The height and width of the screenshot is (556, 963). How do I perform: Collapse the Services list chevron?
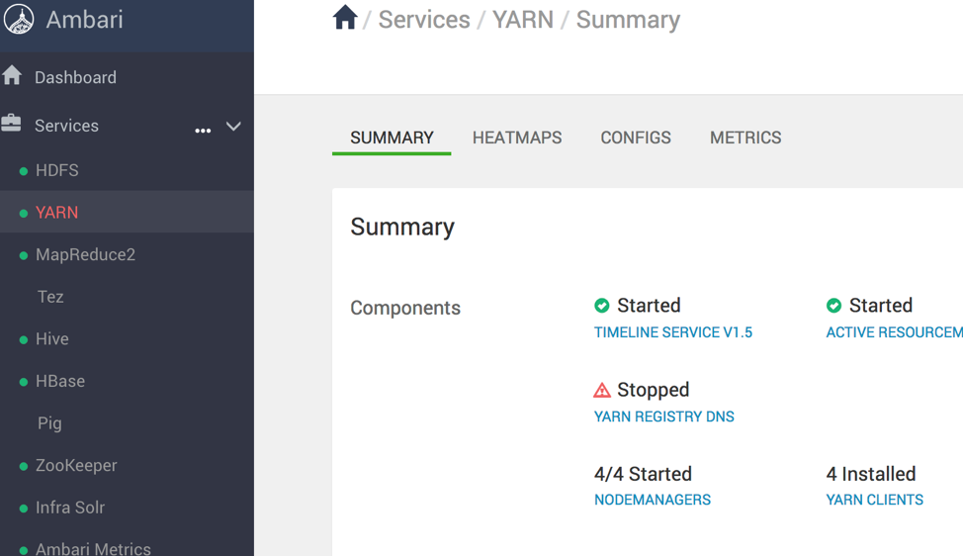pos(233,127)
